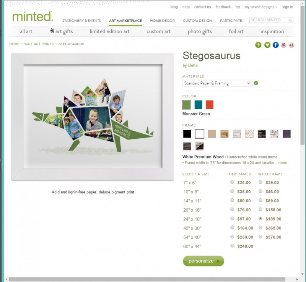
Task: Open the Home Decor tab
Action: pyautogui.click(x=162, y=21)
